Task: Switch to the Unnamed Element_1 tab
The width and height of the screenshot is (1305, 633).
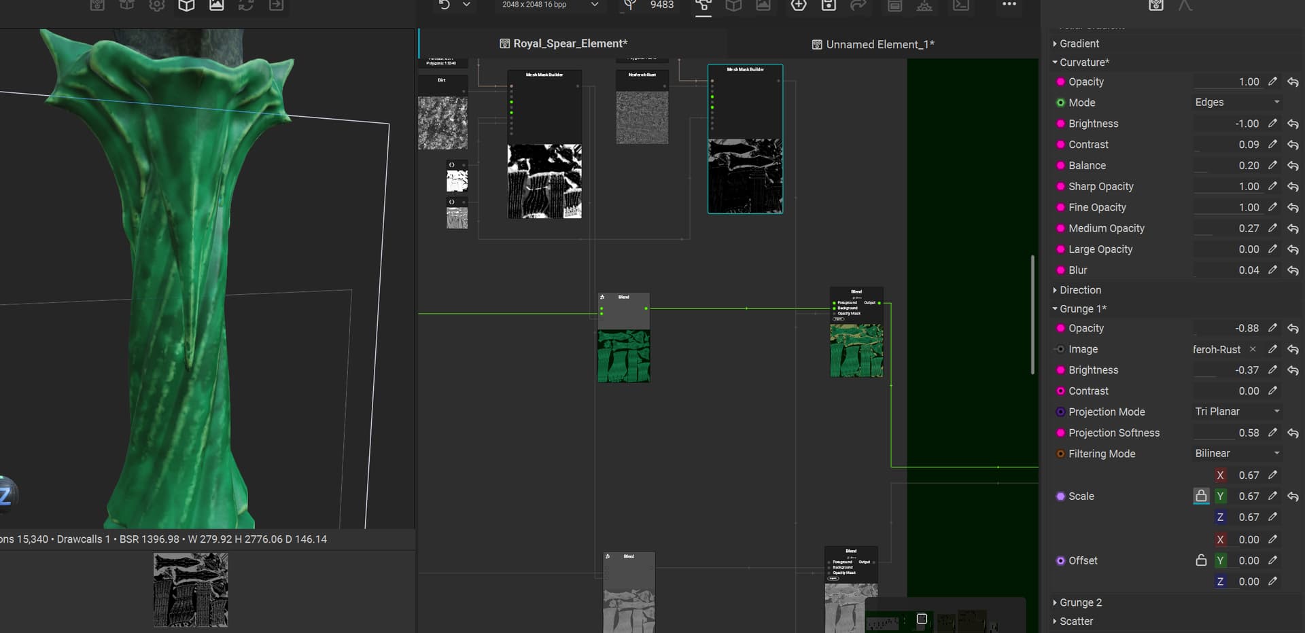Action: point(873,44)
